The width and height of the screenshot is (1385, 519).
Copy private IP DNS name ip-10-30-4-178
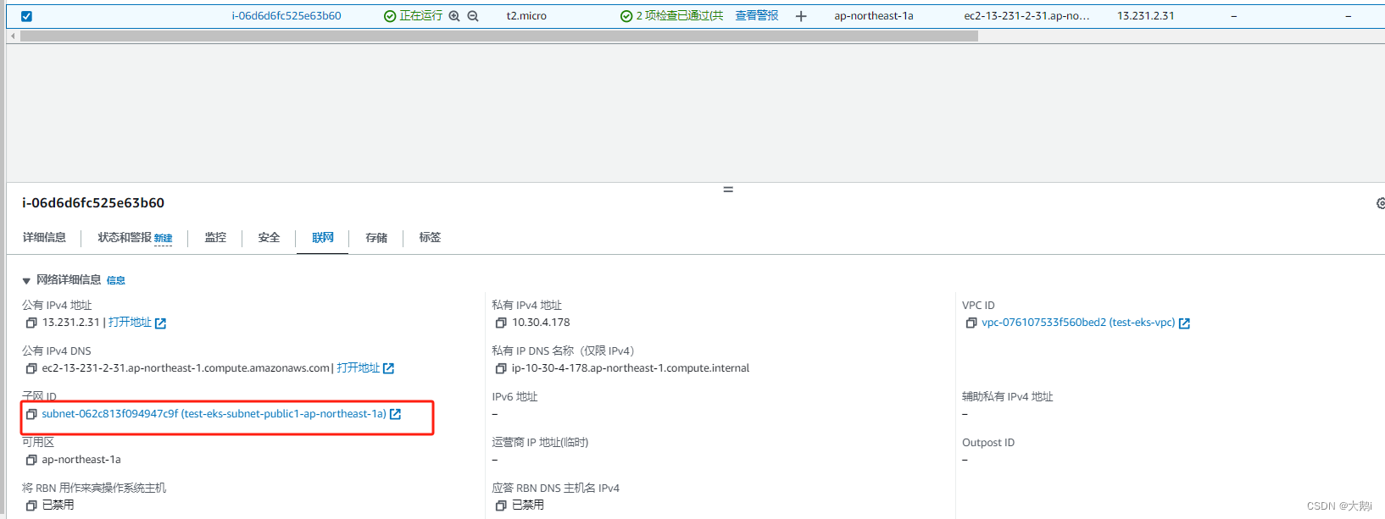tap(501, 368)
